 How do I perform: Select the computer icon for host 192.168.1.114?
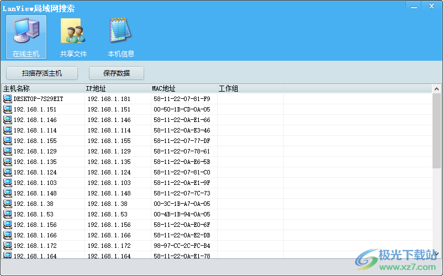7,130
